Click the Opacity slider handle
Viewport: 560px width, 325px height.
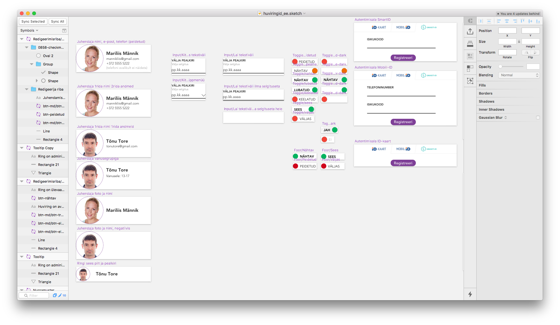(x=500, y=67)
